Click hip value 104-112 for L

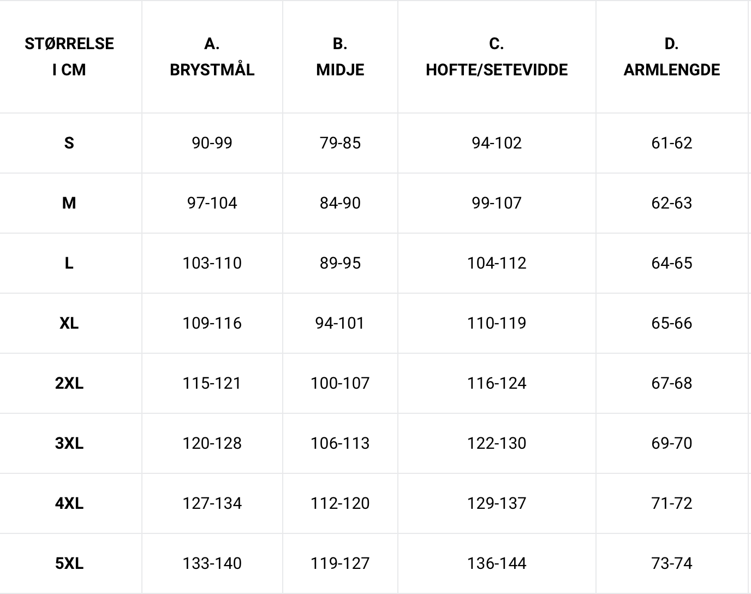(x=497, y=263)
